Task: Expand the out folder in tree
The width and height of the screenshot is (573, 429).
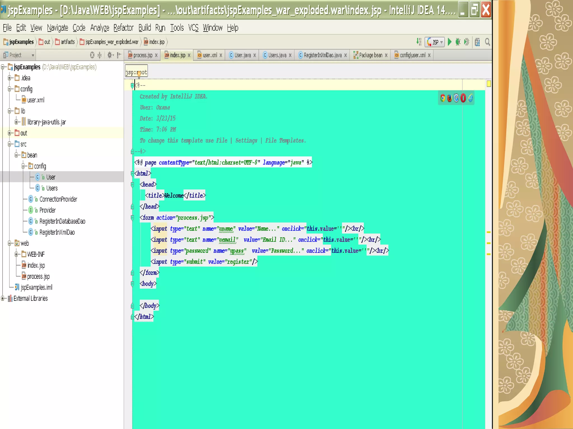Action: pyautogui.click(x=10, y=133)
